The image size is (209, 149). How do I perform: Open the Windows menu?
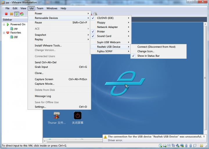(x=52, y=8)
